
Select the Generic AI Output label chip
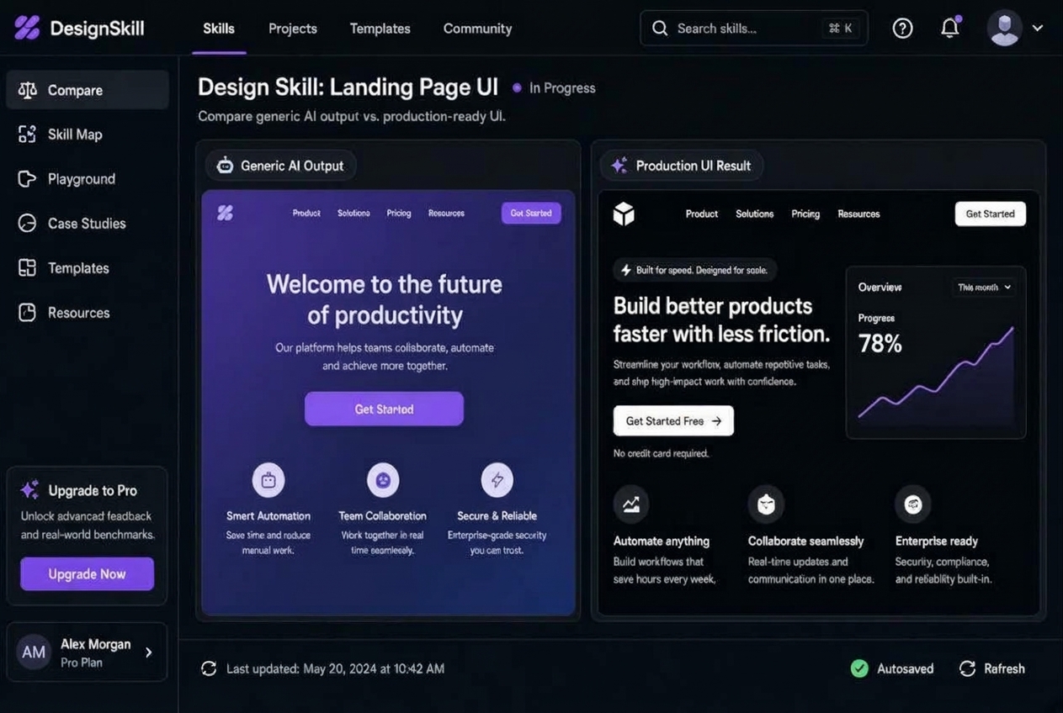[281, 166]
